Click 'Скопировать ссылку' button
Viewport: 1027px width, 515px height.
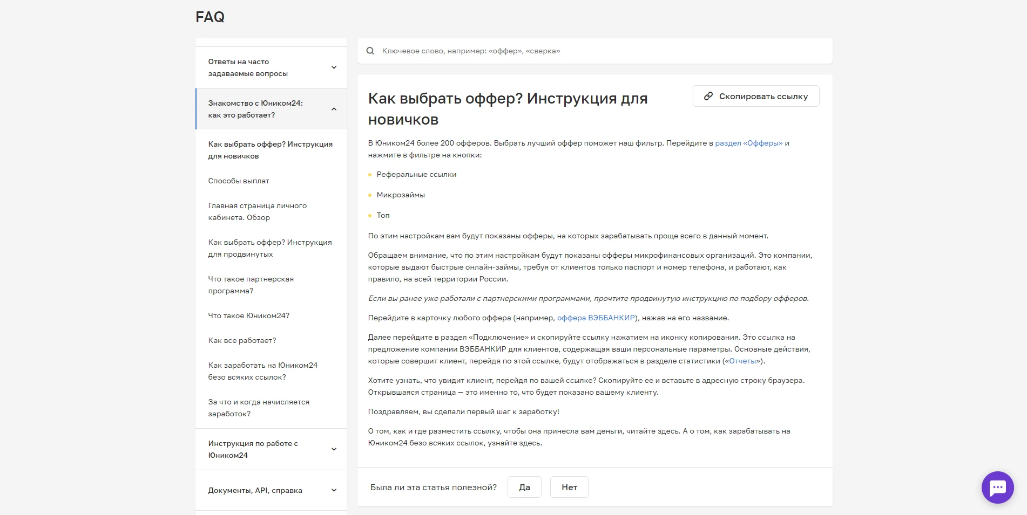756,96
